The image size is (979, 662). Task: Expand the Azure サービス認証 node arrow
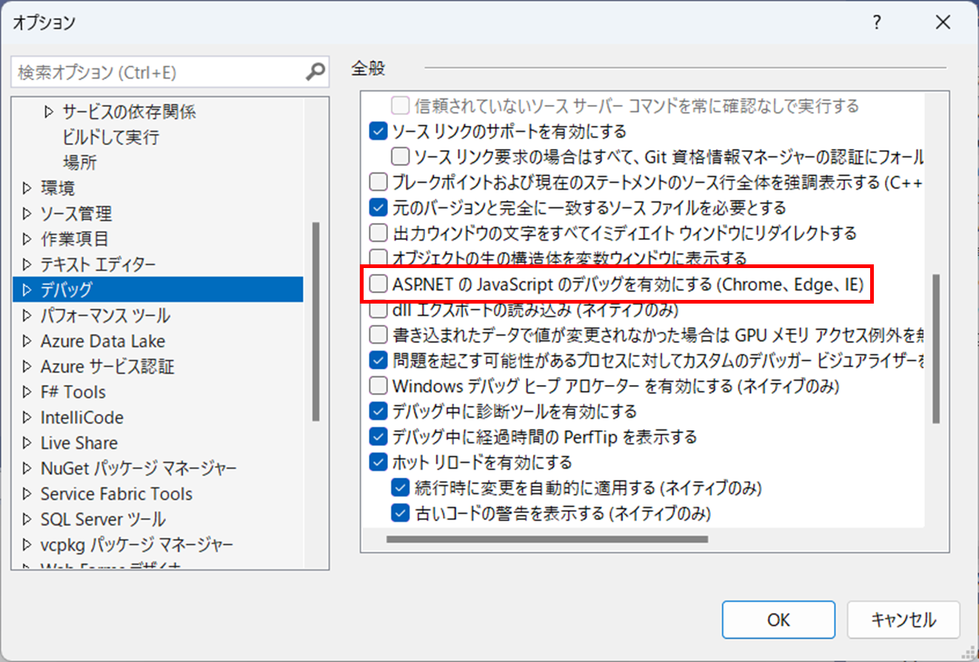27,367
